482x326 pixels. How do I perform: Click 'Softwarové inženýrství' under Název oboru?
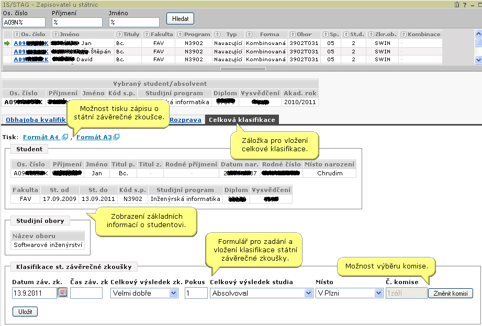tap(48, 245)
